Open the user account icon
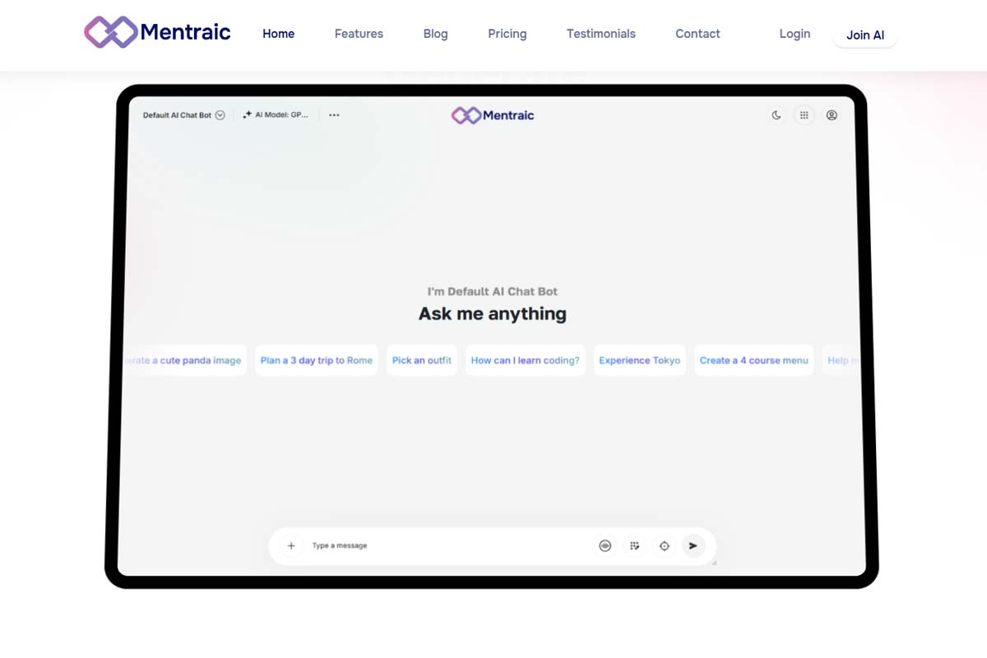987x658 pixels. tap(832, 115)
